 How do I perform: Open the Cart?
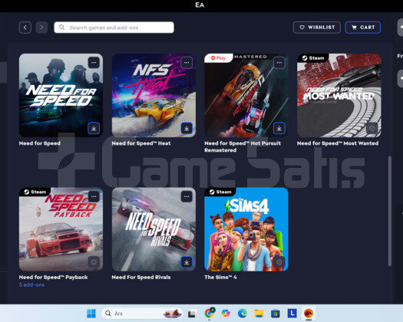(362, 28)
